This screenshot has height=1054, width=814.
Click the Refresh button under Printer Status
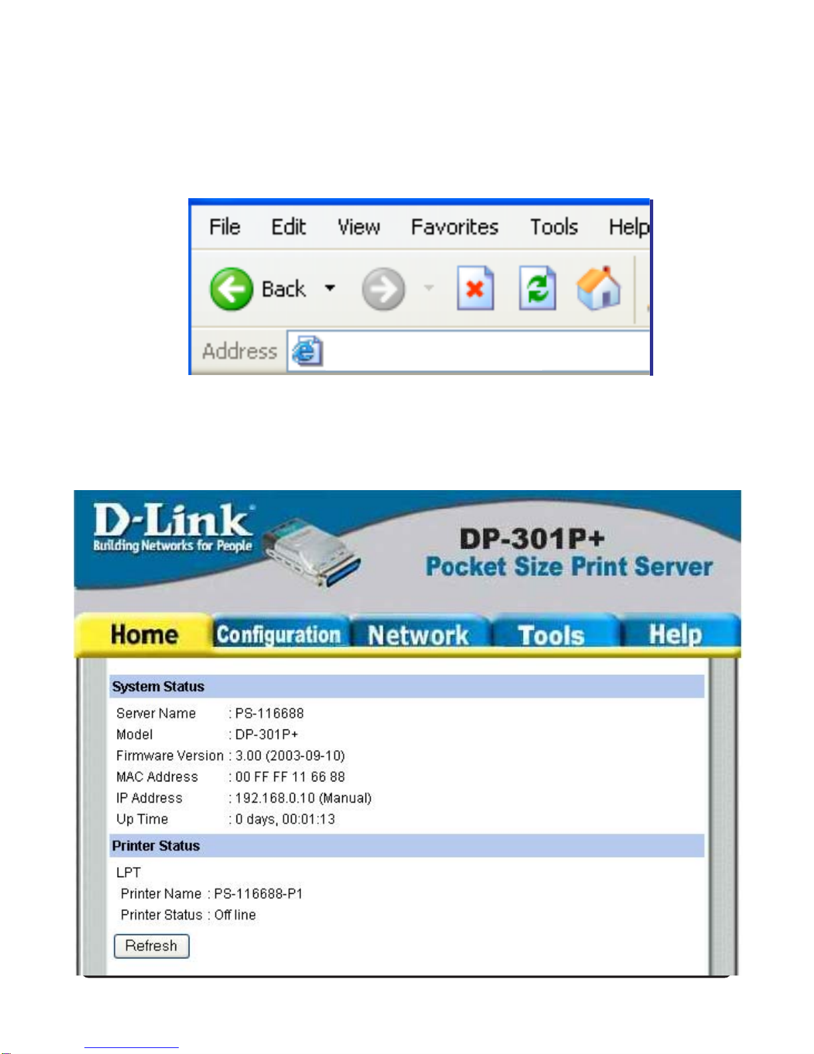tap(152, 946)
